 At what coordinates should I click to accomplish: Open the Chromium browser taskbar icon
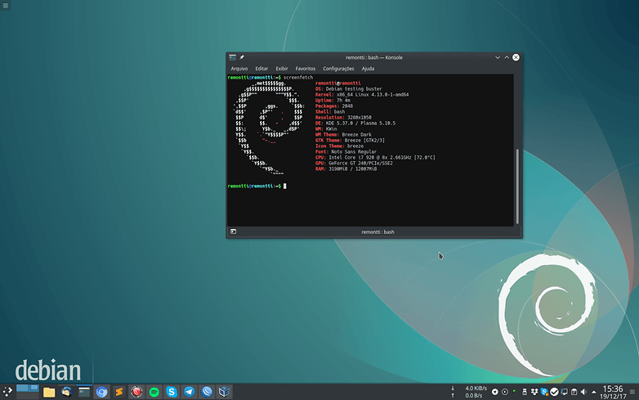(x=101, y=392)
